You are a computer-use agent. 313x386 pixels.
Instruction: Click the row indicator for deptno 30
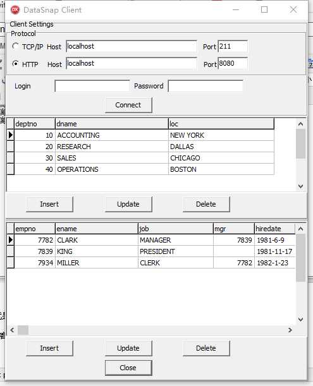point(10,158)
